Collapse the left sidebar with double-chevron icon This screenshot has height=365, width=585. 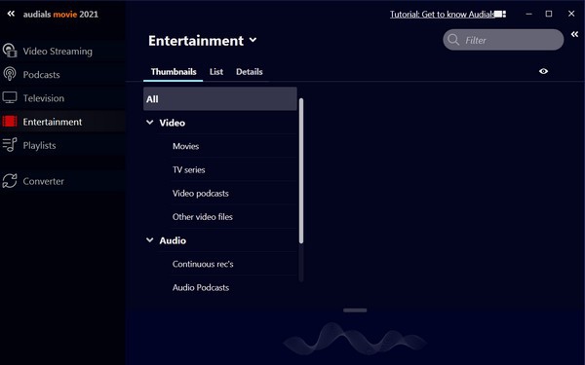click(11, 14)
